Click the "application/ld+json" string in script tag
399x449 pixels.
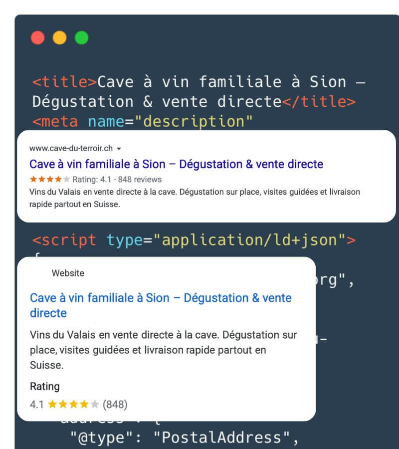249,240
